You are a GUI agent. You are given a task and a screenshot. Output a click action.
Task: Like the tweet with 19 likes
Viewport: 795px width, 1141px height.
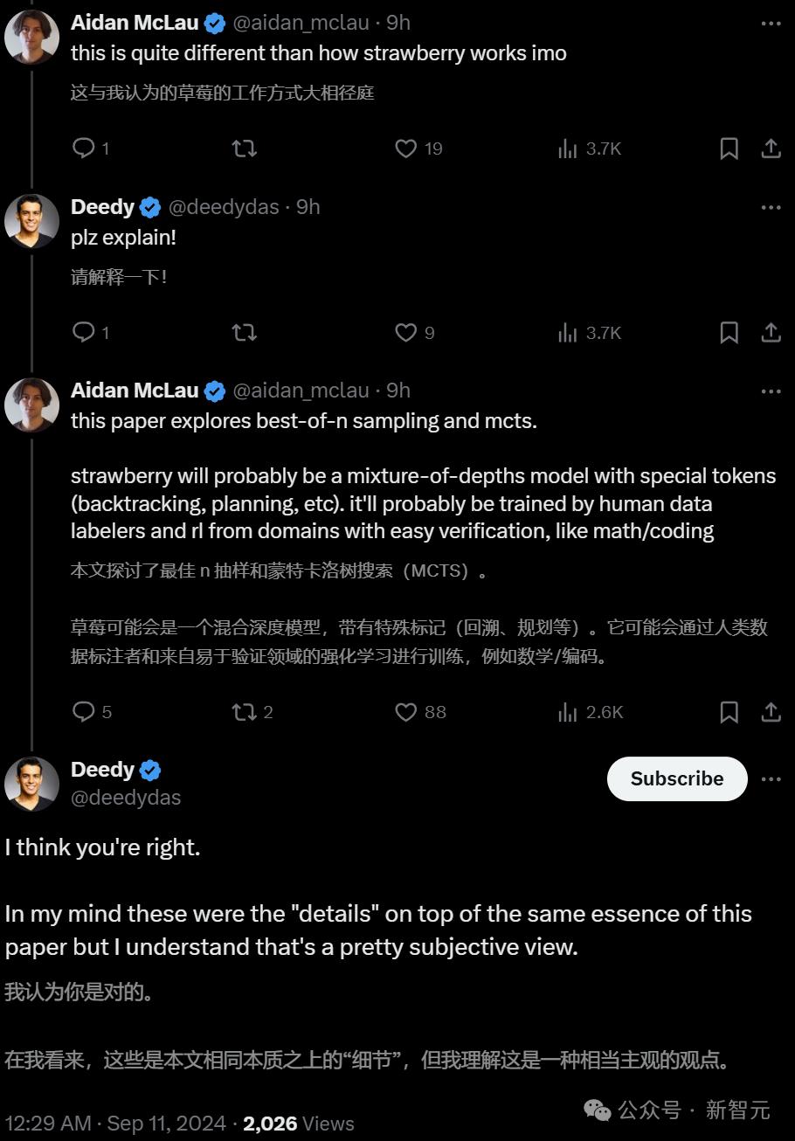tap(406, 149)
